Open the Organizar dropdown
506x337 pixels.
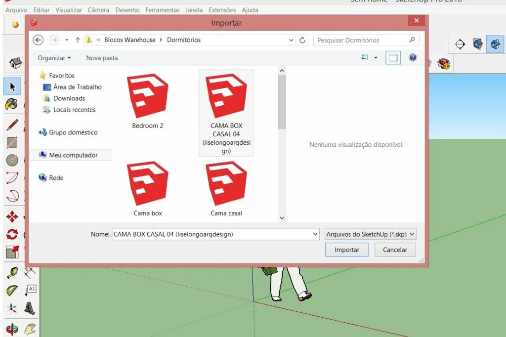tap(54, 58)
